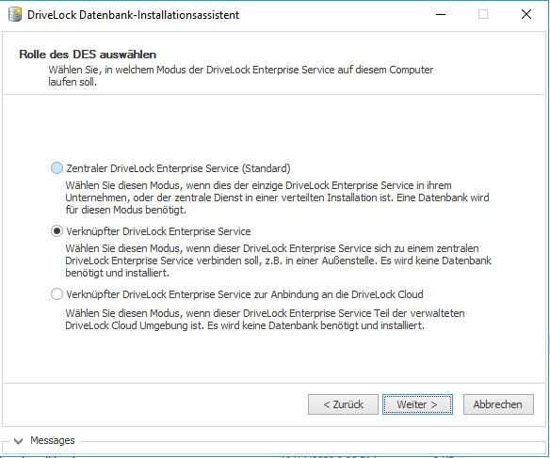Viewport: 550px width, 458px height.
Task: Click the DriveLock database icon in title bar
Action: [x=15, y=15]
